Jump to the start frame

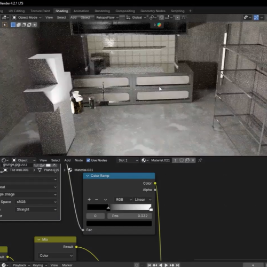tap(149, 265)
